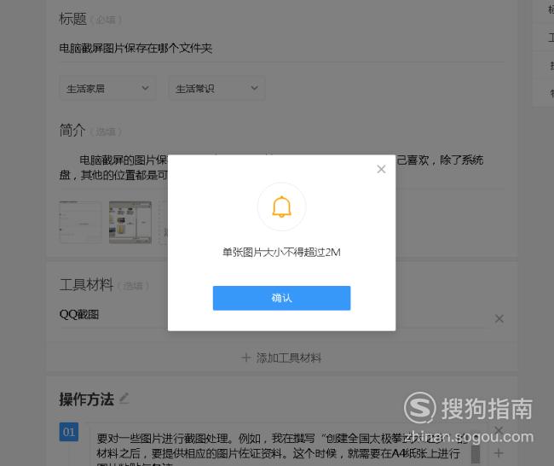Click the title field 电脑截屏图片保存在哪个文件夹

[x=281, y=48]
